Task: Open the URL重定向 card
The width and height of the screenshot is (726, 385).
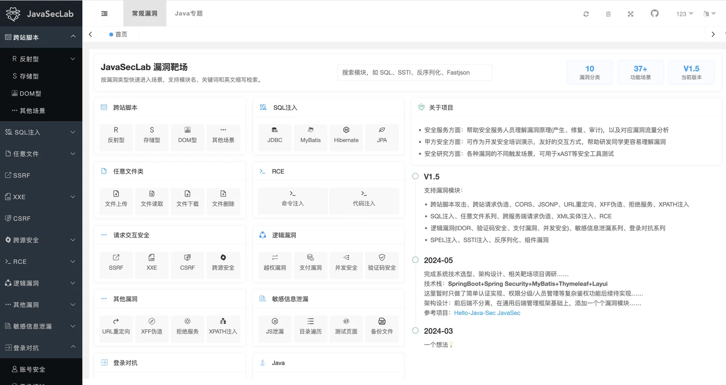Action: point(116,328)
